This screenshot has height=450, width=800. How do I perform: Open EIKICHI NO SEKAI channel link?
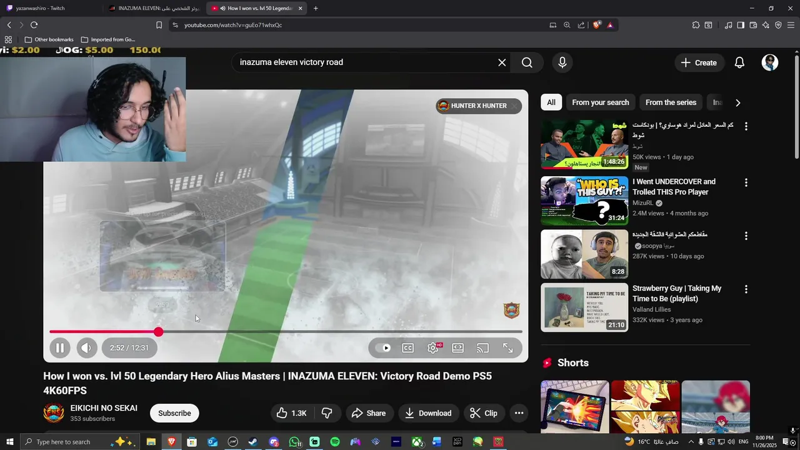pyautogui.click(x=104, y=408)
